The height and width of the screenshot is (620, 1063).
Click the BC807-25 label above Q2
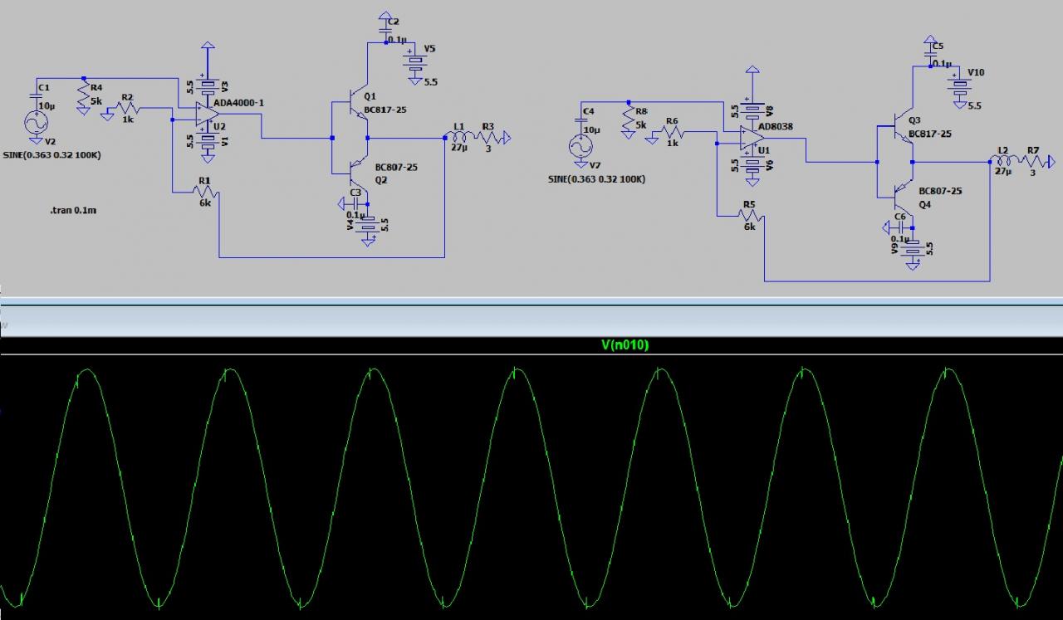point(396,167)
